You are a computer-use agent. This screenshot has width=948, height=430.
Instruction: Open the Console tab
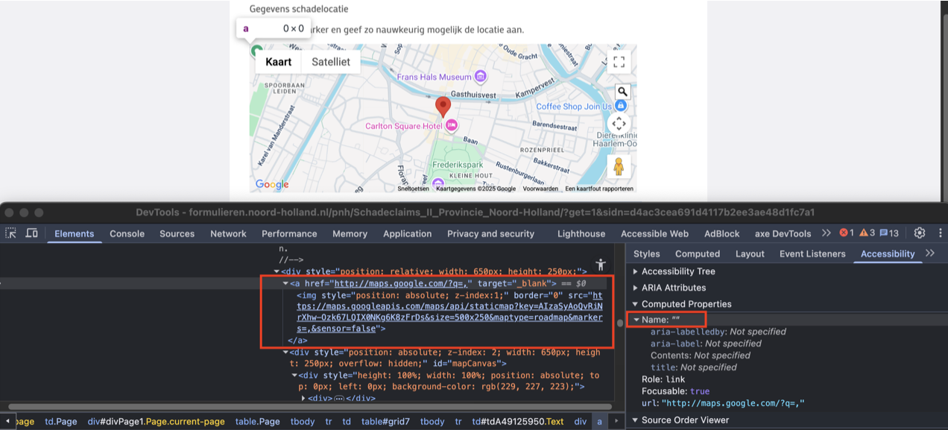(x=127, y=233)
